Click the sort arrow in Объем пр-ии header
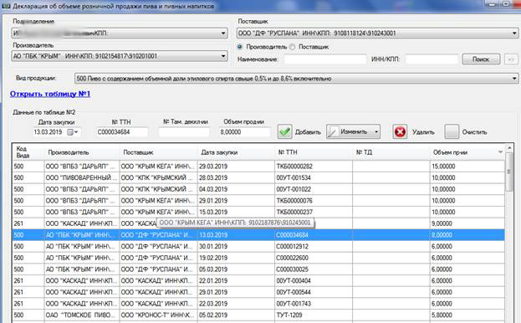The height and width of the screenshot is (323, 521). pos(500,152)
